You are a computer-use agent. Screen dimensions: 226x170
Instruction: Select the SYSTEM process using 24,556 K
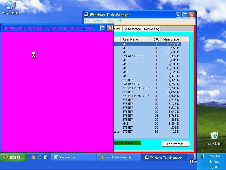(147, 92)
